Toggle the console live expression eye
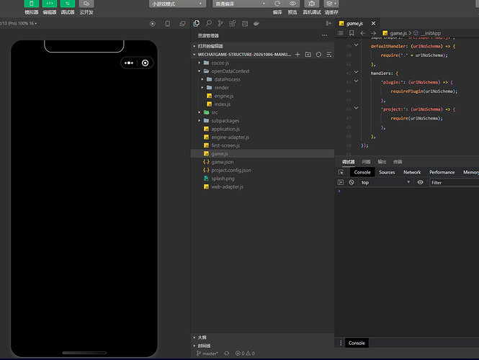This screenshot has width=479, height=360. [x=421, y=182]
